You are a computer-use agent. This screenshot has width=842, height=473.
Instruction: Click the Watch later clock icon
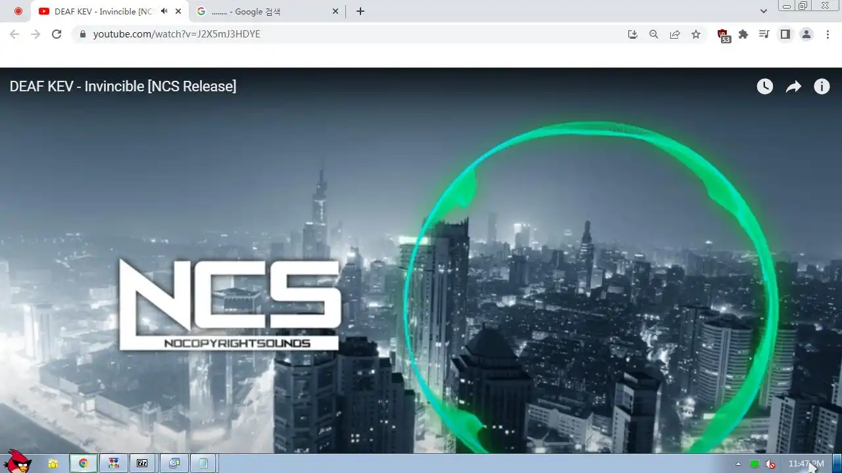764,86
